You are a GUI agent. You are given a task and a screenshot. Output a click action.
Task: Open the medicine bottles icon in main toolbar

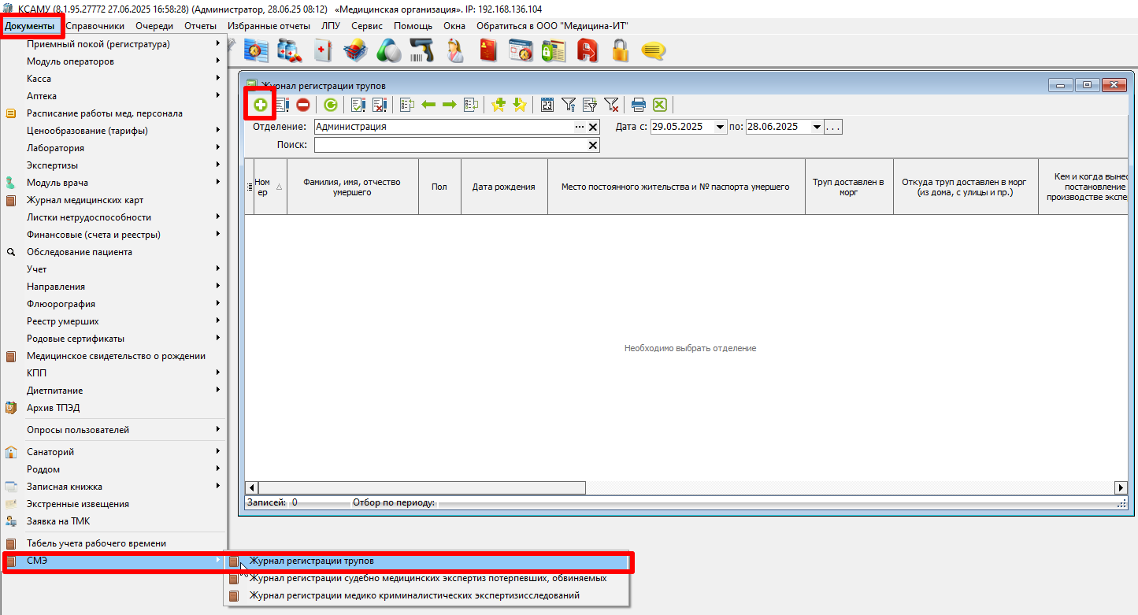289,51
